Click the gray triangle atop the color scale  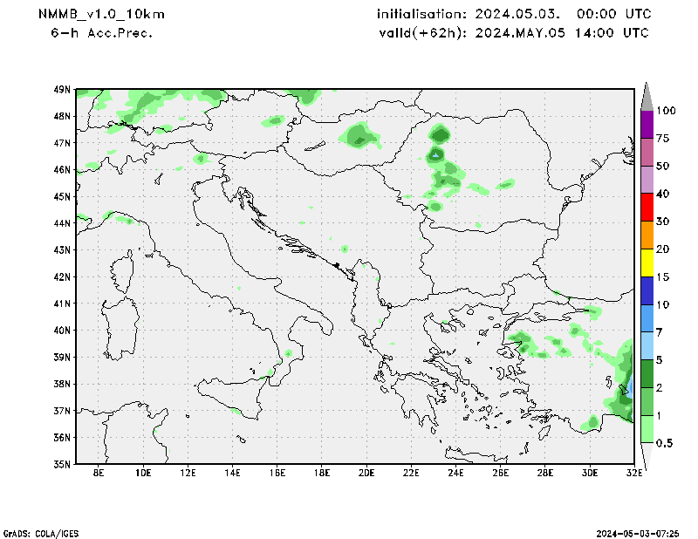coord(647,96)
